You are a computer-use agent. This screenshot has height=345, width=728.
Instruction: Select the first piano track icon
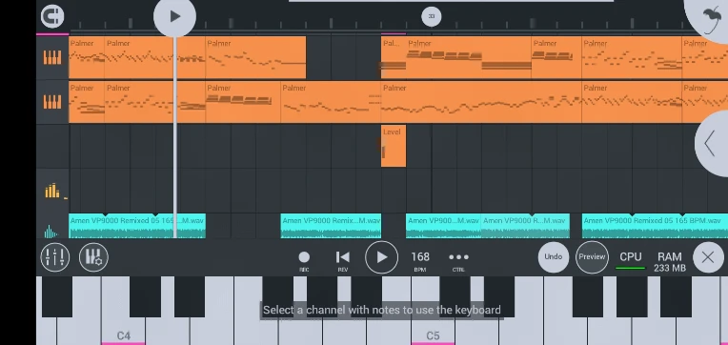click(52, 57)
